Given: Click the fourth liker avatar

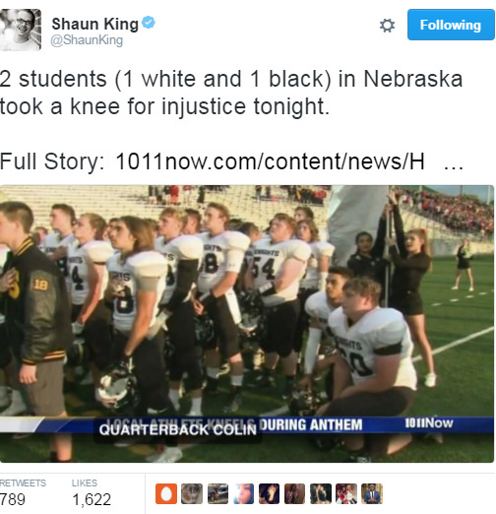Looking at the screenshot, I should tap(243, 493).
